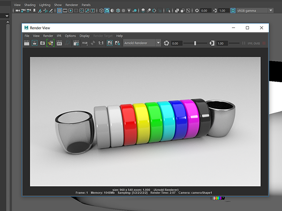The height and width of the screenshot is (211, 282).
Task: Toggle the View Transform color management icon
Action: 233,11
